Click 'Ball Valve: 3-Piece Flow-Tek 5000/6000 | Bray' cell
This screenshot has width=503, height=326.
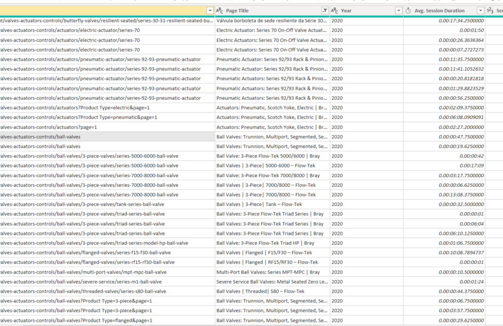[x=272, y=156]
